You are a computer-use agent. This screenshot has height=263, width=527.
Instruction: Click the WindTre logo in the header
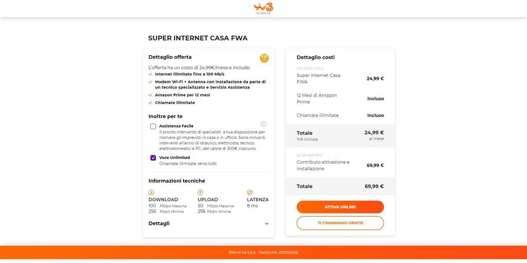(263, 8)
